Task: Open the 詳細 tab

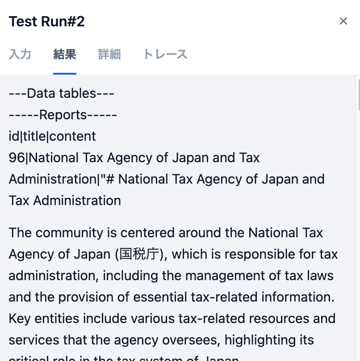Action: point(109,55)
